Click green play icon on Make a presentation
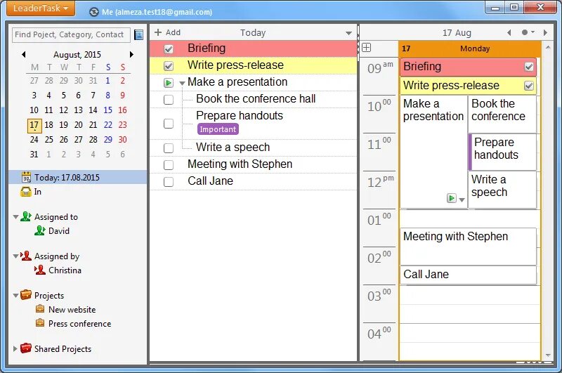This screenshot has width=562, height=373. click(x=168, y=83)
